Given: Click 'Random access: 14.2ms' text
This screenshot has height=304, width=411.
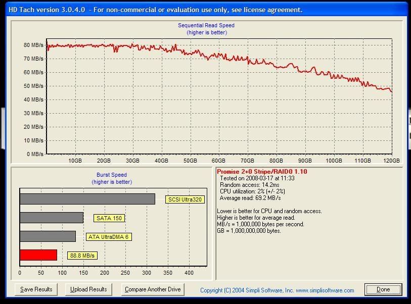Looking at the screenshot, I should point(250,185).
